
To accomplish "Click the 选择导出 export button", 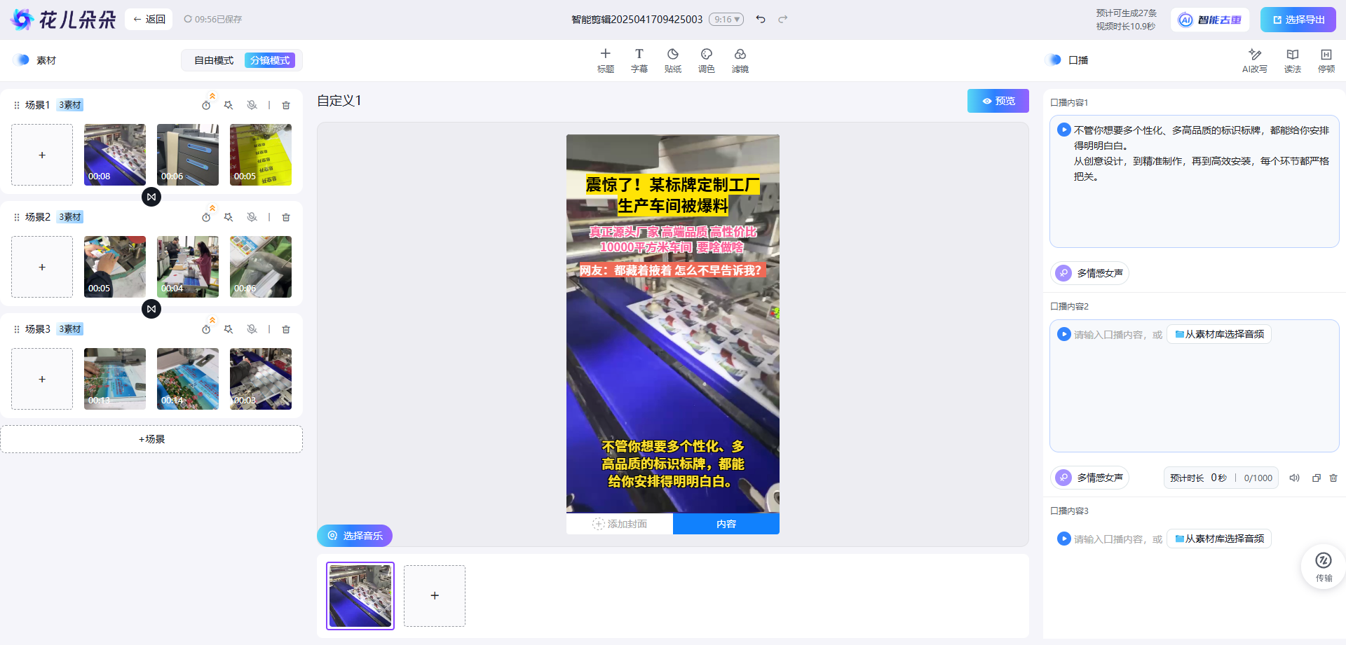I will [x=1298, y=19].
